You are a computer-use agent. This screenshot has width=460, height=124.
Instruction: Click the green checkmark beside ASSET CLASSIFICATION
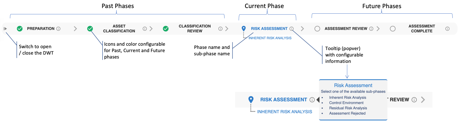pos(90,29)
